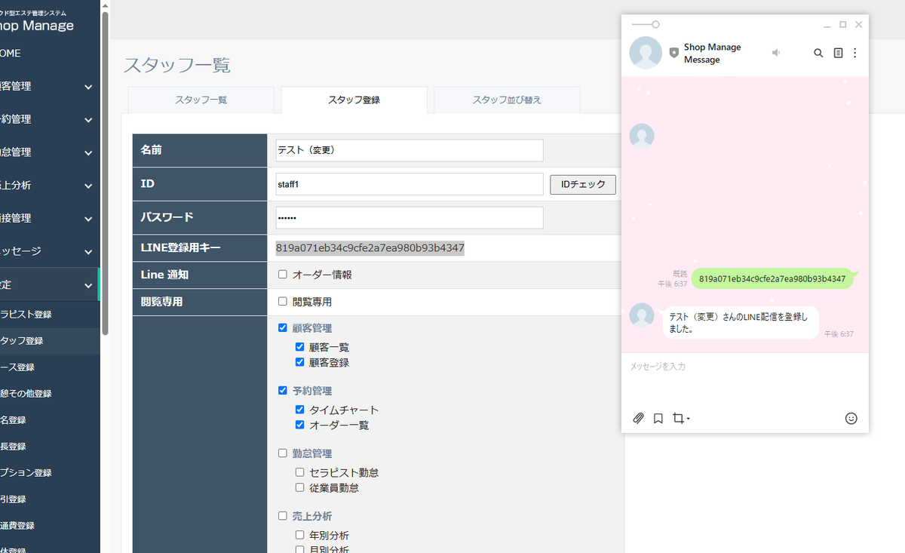Go to HOME in the sidebar
This screenshot has height=553, width=905.
click(x=49, y=54)
